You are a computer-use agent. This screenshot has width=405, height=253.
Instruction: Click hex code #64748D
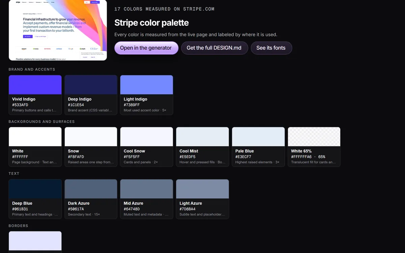[132, 209]
